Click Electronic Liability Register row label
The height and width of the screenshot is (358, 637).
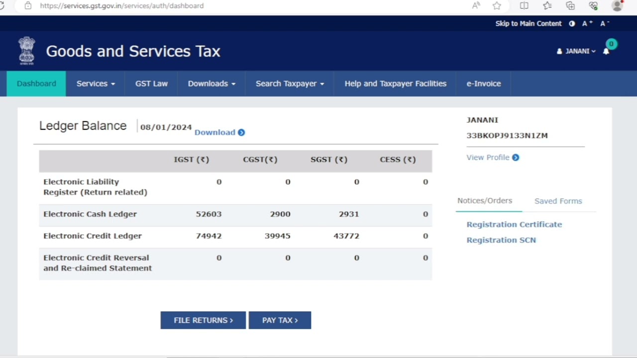pyautogui.click(x=95, y=187)
